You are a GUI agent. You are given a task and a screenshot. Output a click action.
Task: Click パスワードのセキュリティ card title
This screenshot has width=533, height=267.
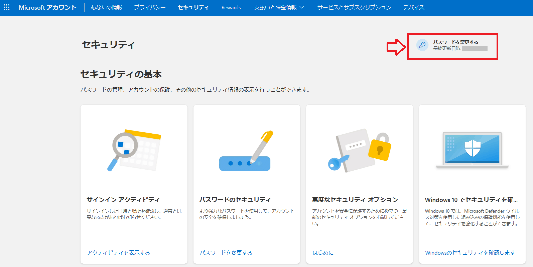point(235,200)
